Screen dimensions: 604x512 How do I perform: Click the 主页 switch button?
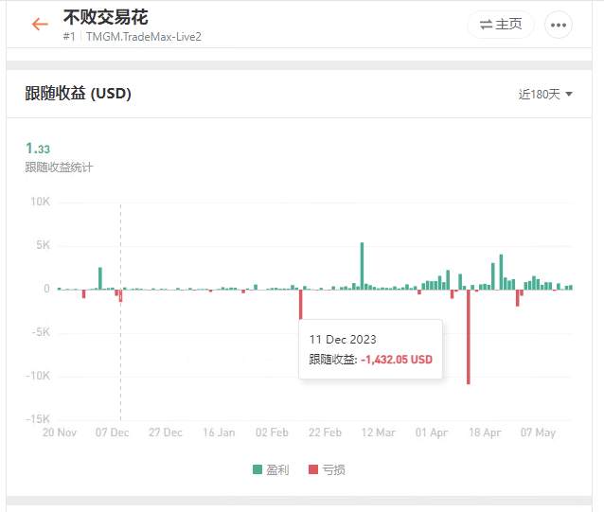click(x=501, y=25)
